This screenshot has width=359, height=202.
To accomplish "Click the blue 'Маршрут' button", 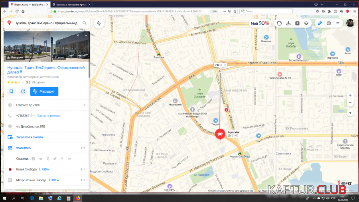I will click(44, 91).
